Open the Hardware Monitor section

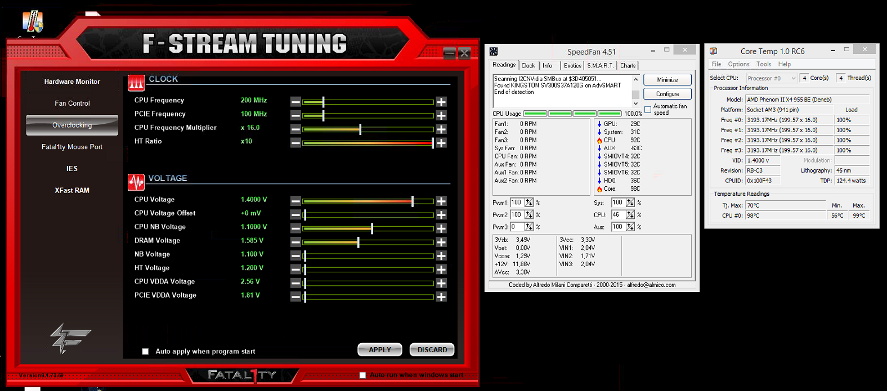pos(72,82)
